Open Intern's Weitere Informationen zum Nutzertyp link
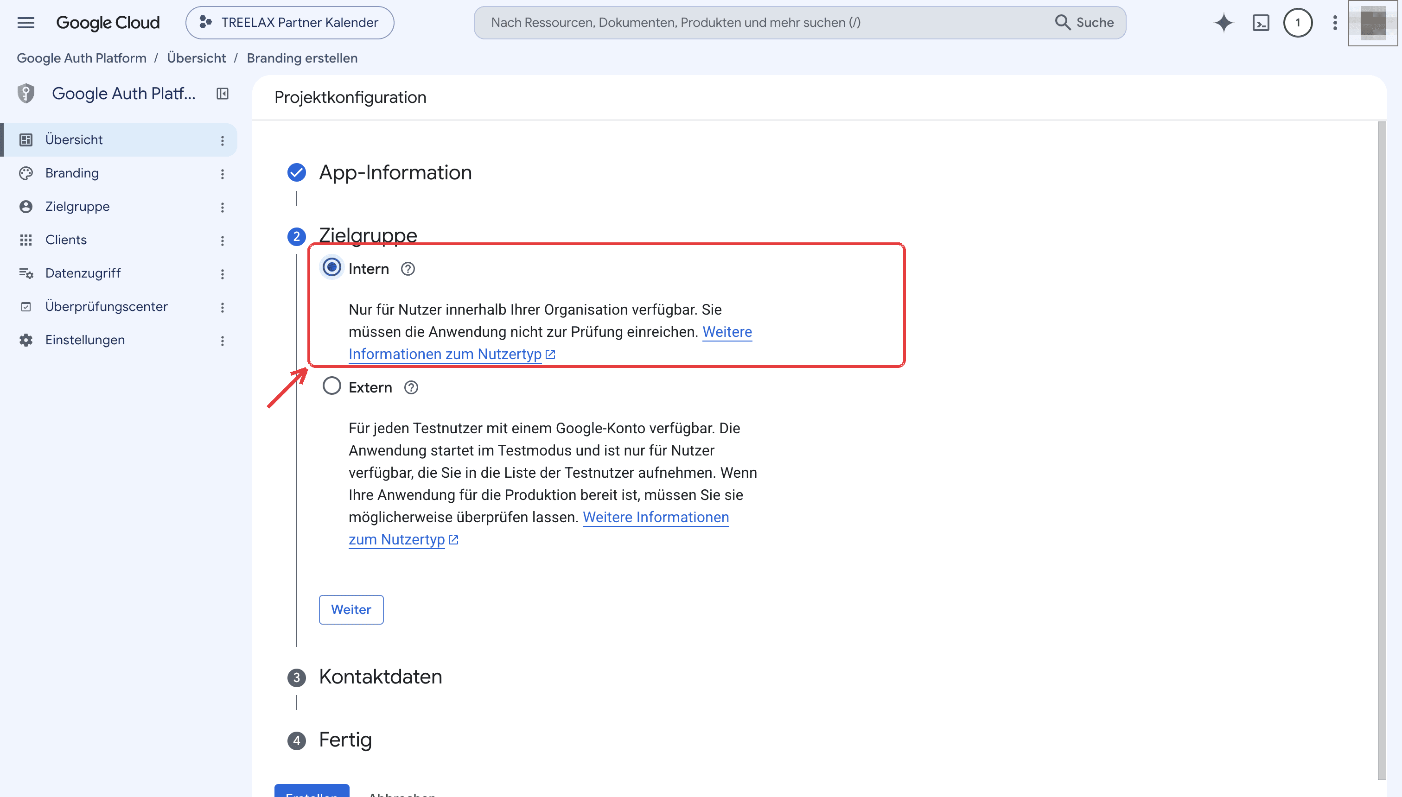Viewport: 1402px width, 797px height. 452,354
